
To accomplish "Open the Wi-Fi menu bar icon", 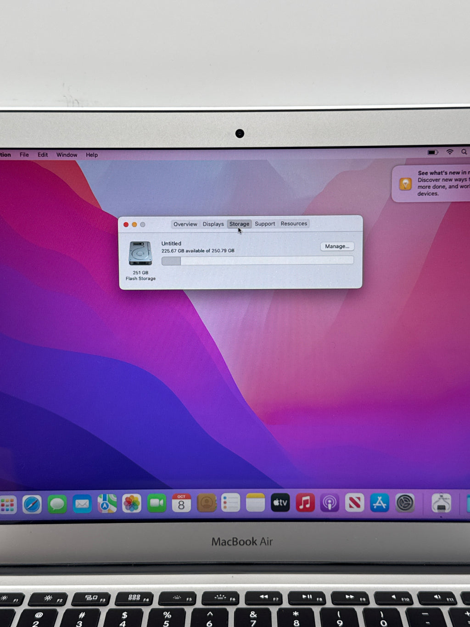I will tap(450, 152).
